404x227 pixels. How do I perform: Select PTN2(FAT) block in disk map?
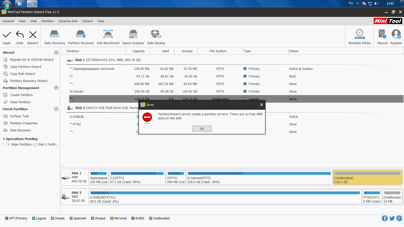point(372,197)
